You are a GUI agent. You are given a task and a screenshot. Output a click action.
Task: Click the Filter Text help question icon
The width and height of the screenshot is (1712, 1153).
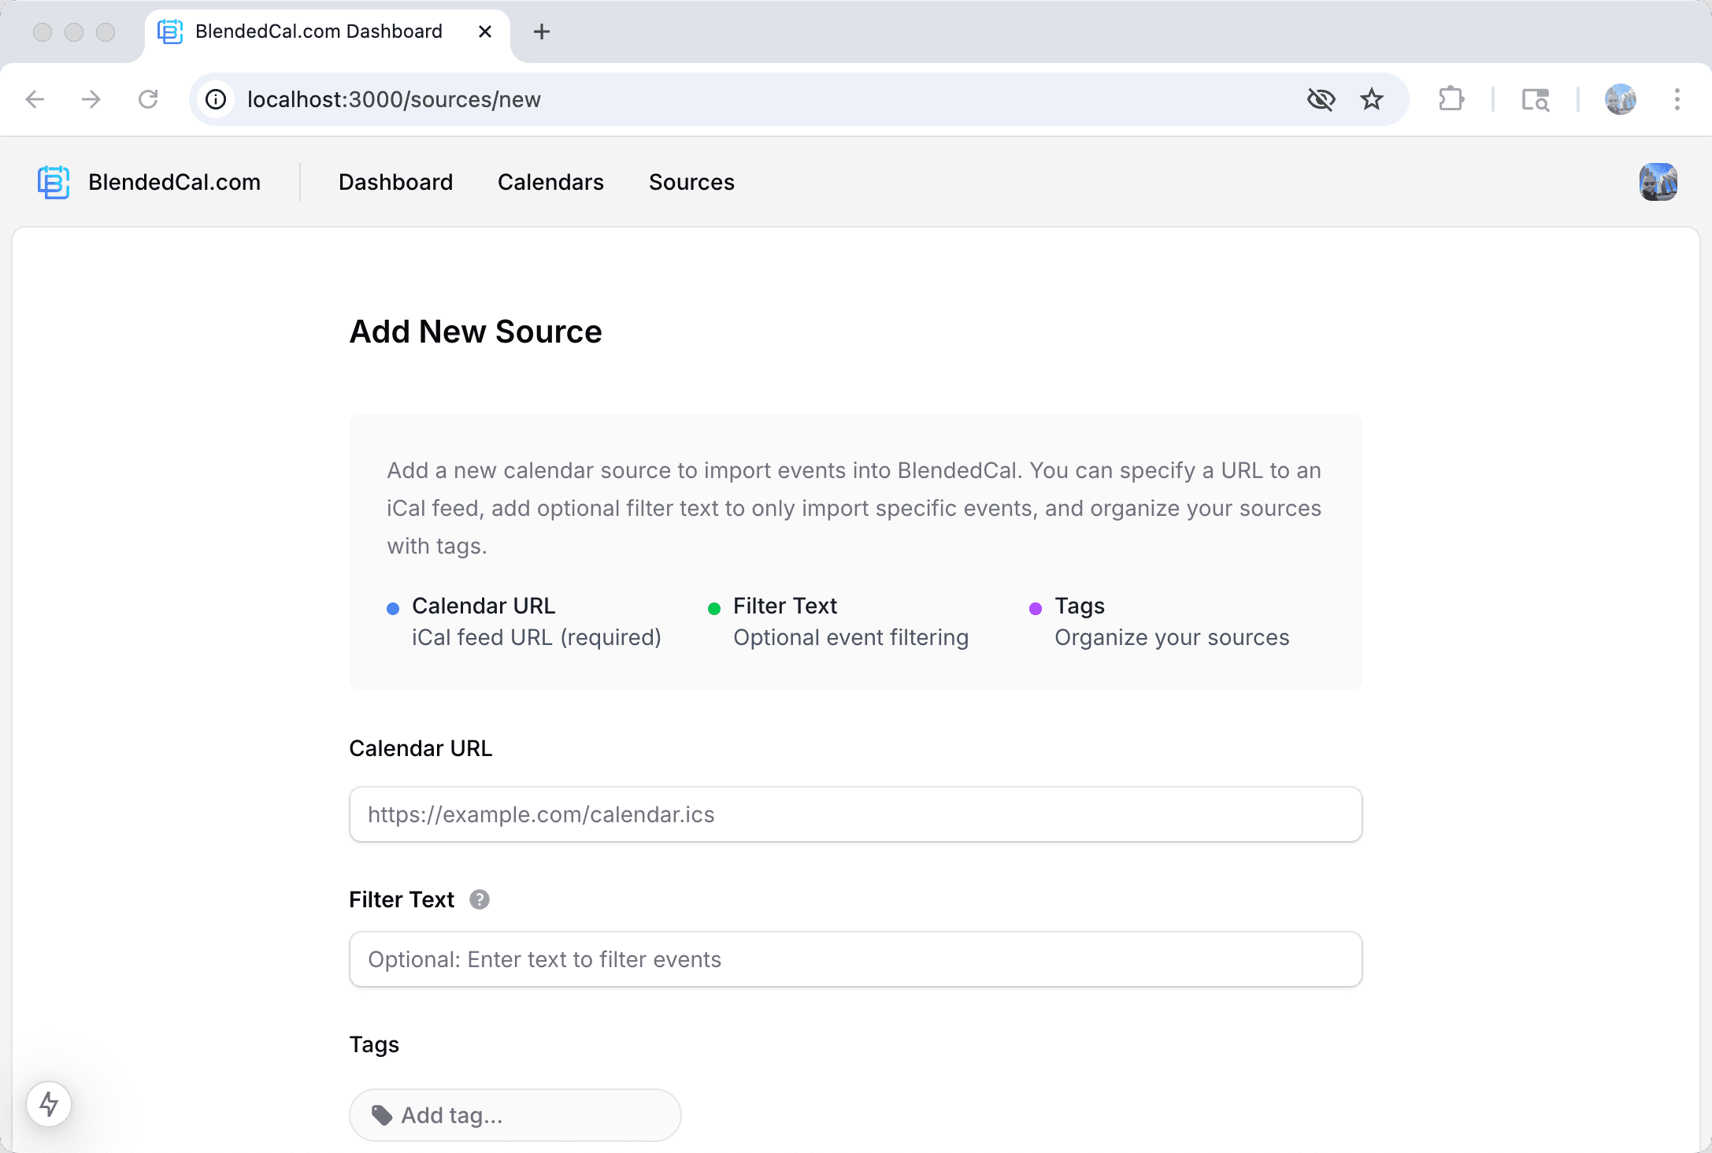click(x=479, y=899)
